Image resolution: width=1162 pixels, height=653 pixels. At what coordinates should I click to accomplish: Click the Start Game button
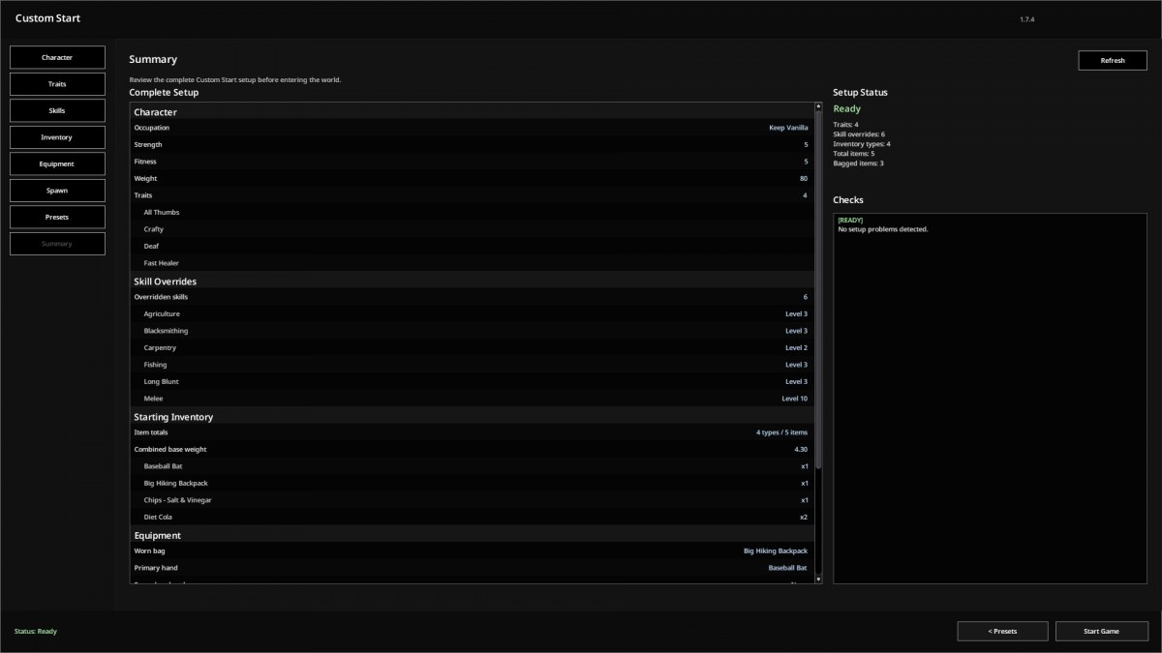1101,631
